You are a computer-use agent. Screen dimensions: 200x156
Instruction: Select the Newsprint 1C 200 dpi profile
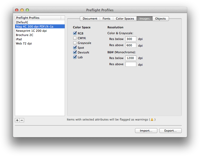31,31
